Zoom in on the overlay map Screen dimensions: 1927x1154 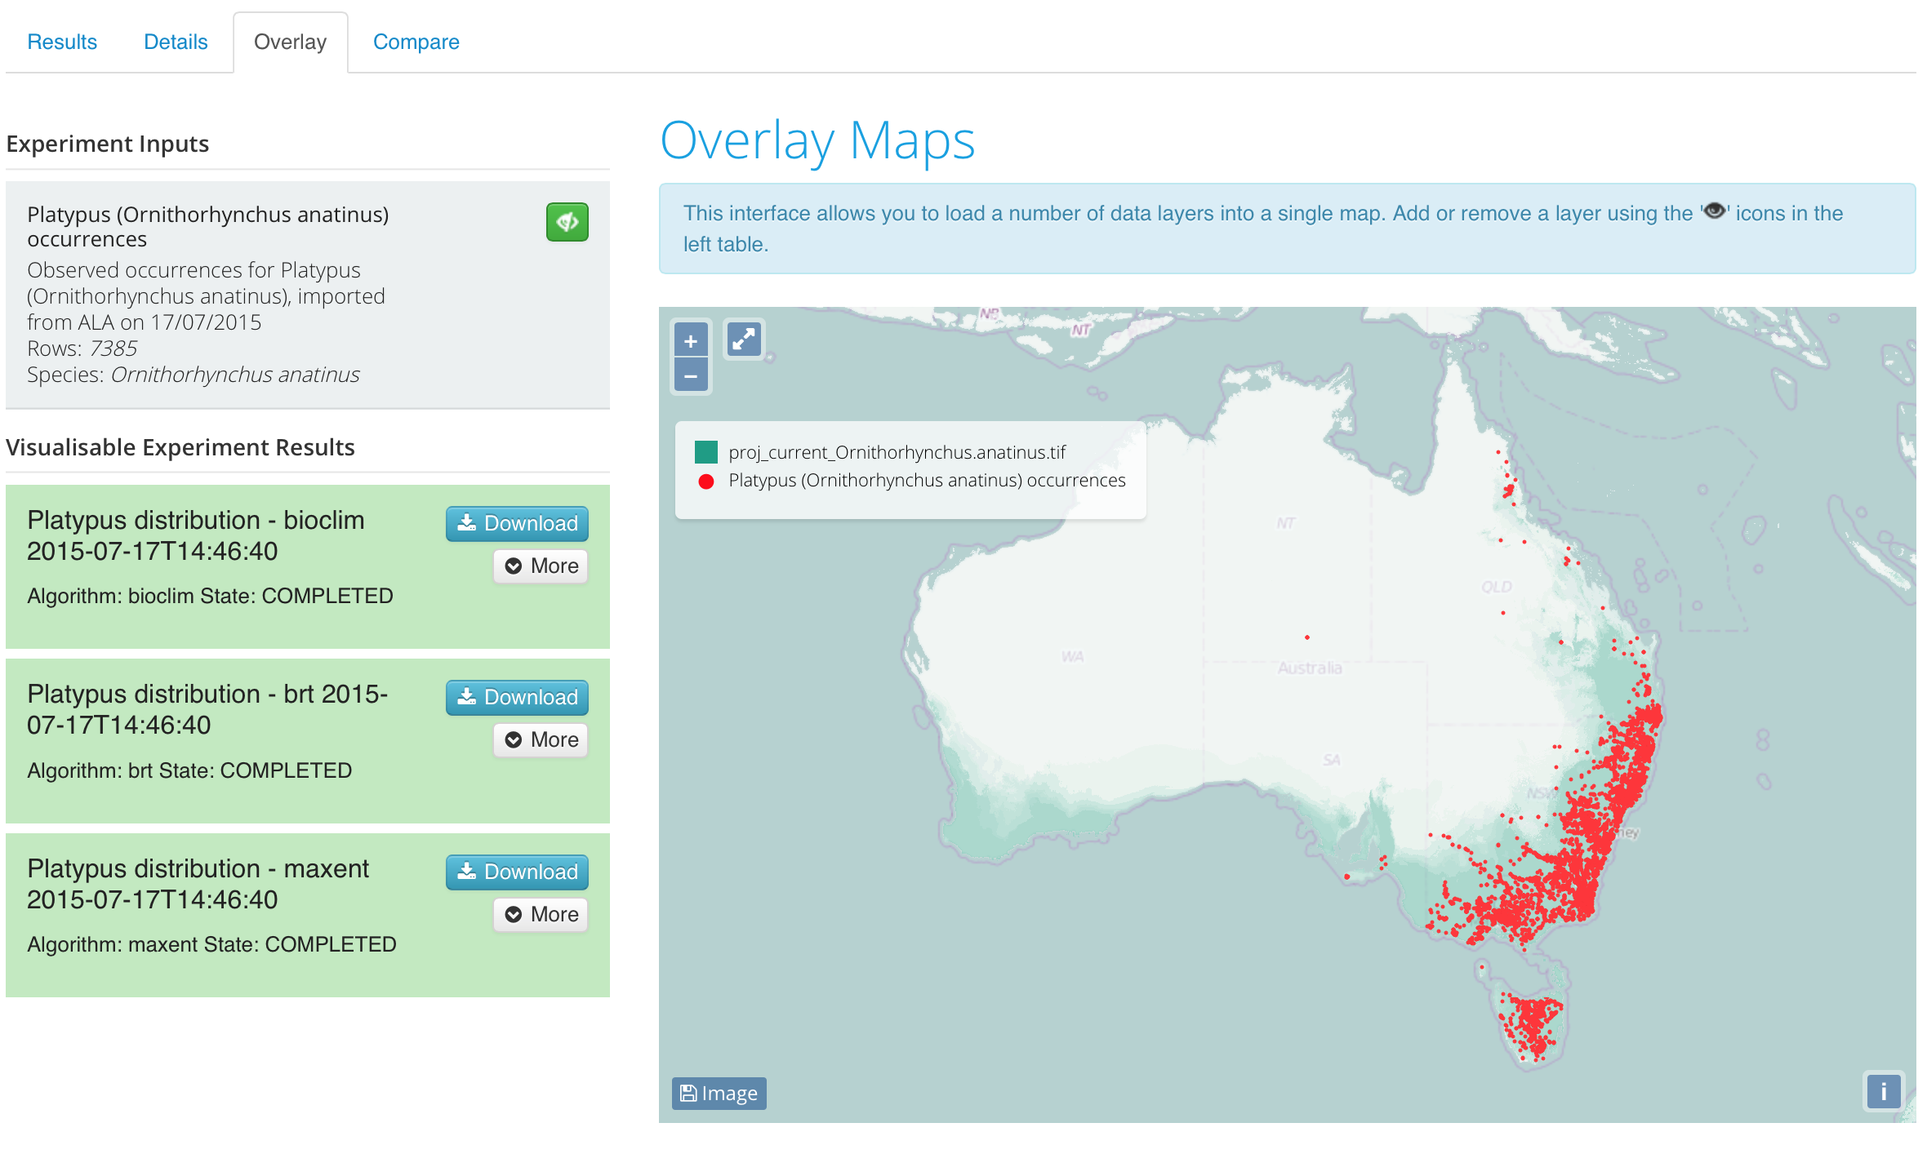691,341
